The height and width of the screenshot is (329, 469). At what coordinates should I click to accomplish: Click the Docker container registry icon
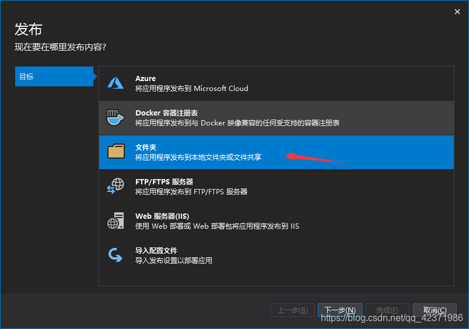coord(115,117)
